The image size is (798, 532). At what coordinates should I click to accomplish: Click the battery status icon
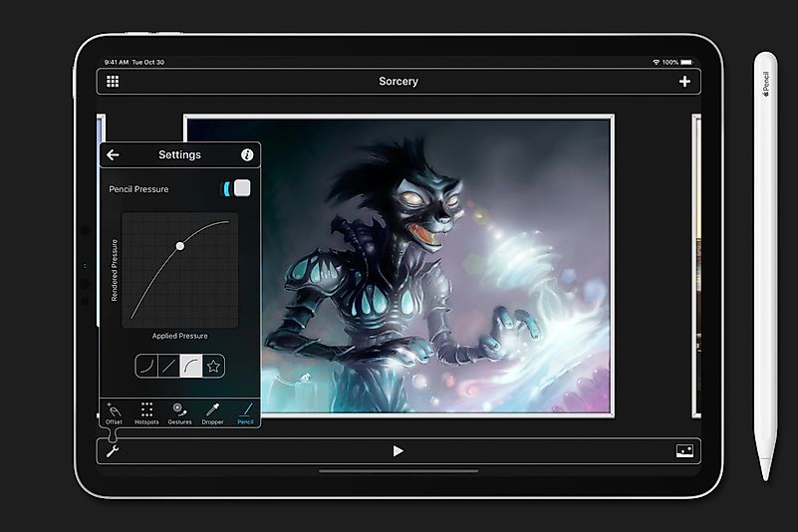pyautogui.click(x=686, y=62)
